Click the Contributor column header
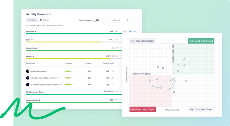Viewport: 230px width, 126px height. (x=31, y=63)
